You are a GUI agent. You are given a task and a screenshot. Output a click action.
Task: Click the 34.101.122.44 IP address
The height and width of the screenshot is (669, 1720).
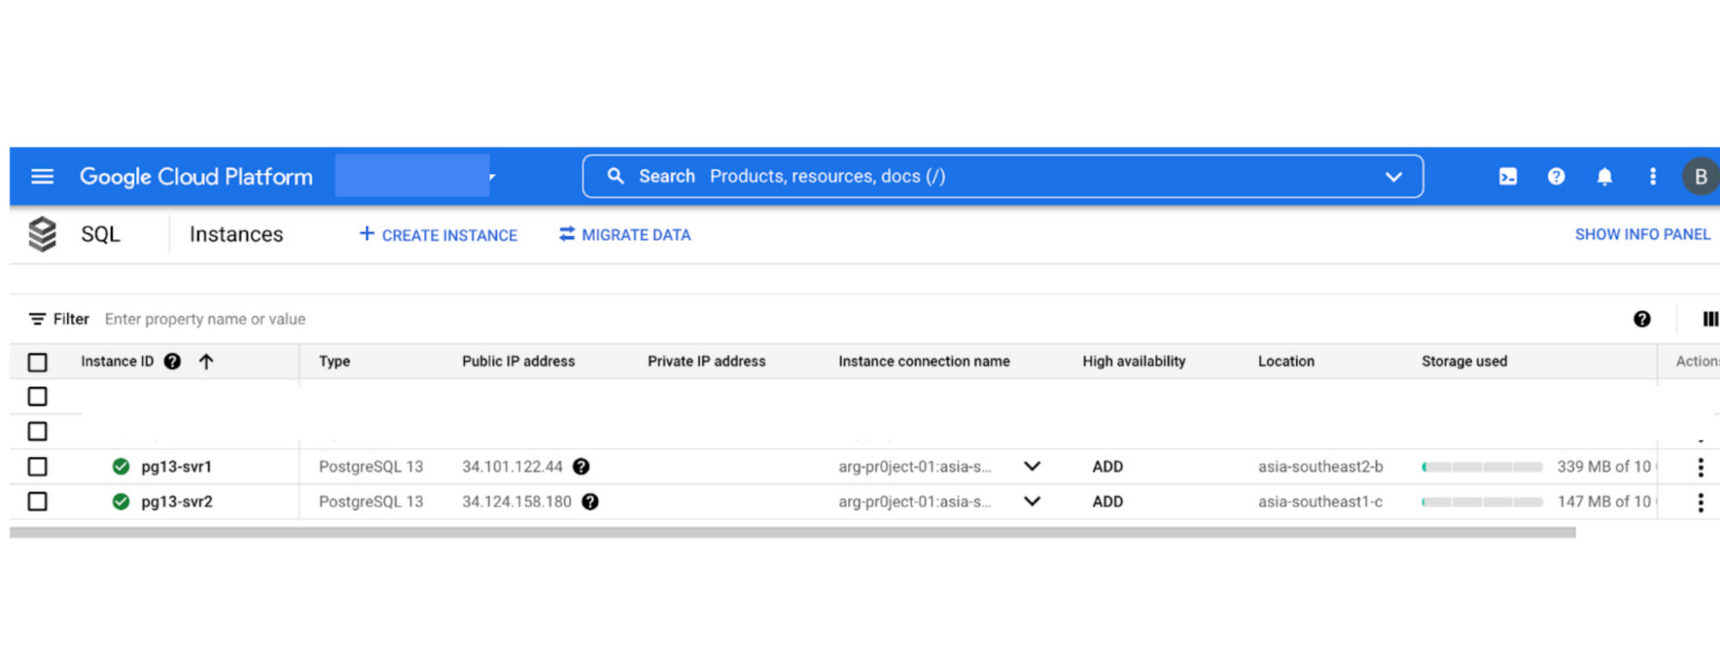[513, 467]
